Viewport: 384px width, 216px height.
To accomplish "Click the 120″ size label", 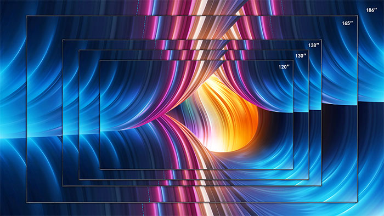I will (284, 67).
